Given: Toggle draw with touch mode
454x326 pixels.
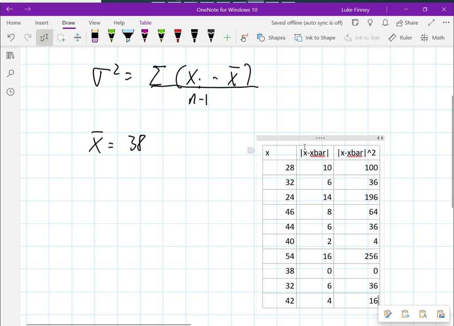Looking at the screenshot, I should click(244, 38).
